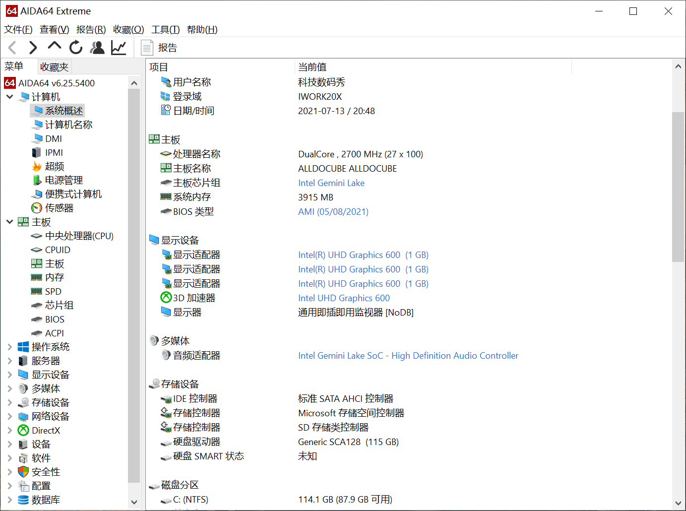Expand the 显示设备 tree node
Image resolution: width=686 pixels, height=511 pixels.
[10, 375]
